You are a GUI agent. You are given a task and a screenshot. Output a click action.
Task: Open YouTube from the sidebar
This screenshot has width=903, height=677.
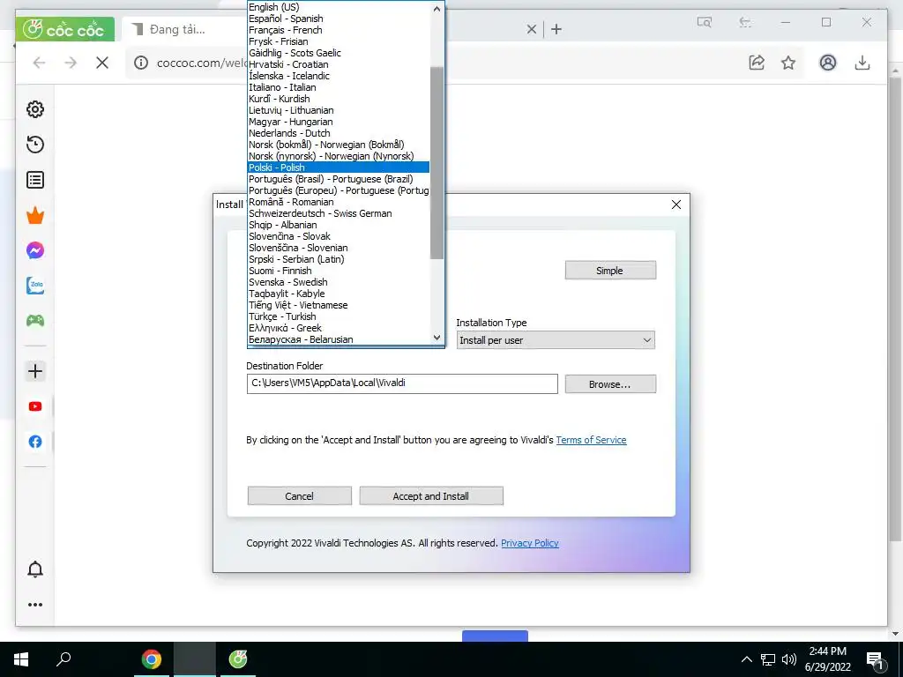[35, 406]
